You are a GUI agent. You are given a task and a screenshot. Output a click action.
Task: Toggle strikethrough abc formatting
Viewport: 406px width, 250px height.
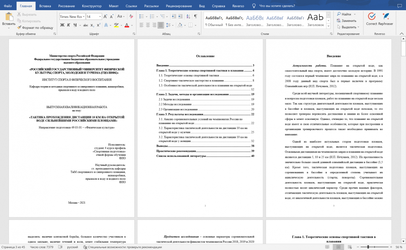[x=85, y=25]
